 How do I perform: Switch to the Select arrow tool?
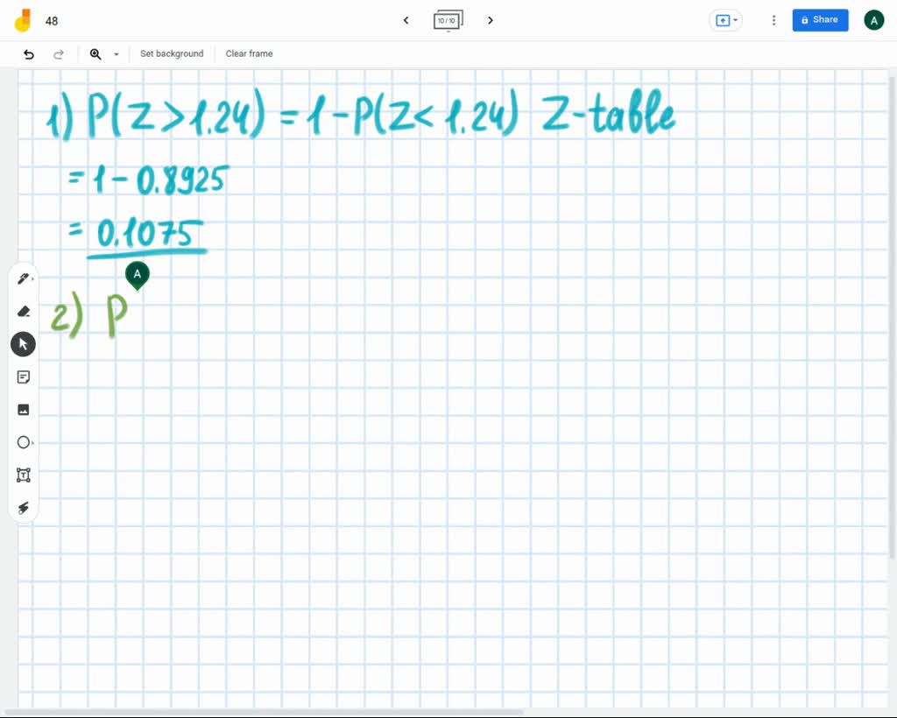point(23,343)
